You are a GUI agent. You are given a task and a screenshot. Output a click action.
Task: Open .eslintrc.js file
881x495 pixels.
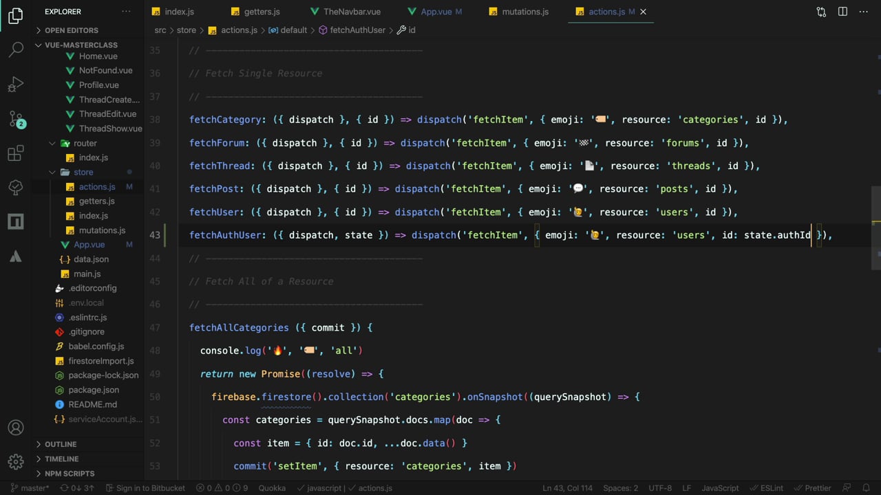pyautogui.click(x=87, y=318)
